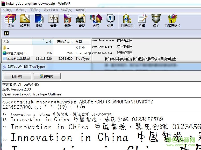Click the size value 11,313,320
201x150 pixels.
(x=44, y=59)
